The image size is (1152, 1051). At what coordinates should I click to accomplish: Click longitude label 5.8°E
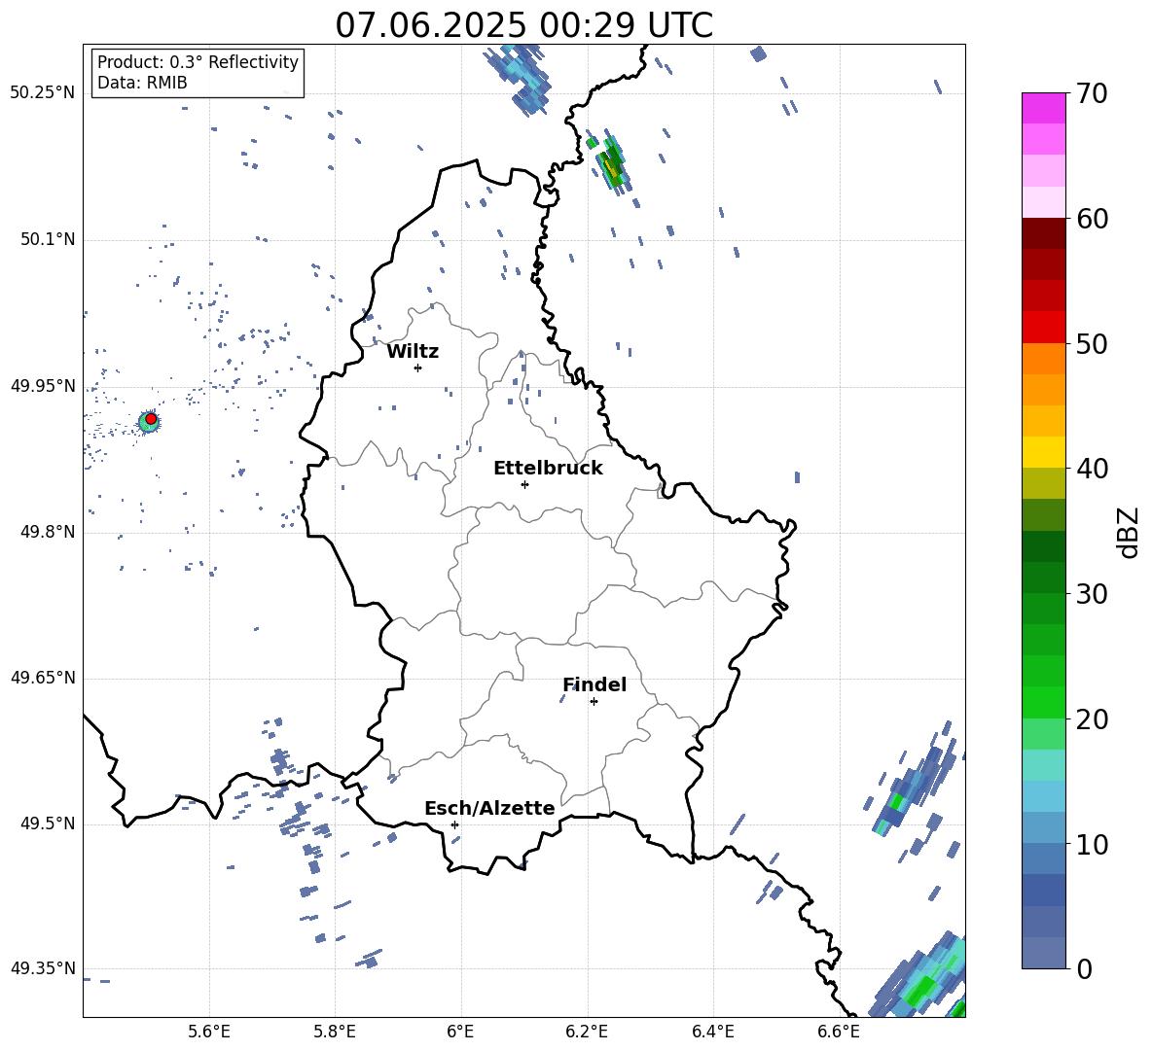pos(335,1032)
